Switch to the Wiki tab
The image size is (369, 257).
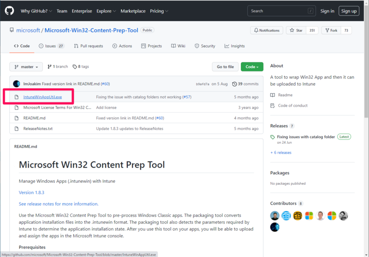178,46
